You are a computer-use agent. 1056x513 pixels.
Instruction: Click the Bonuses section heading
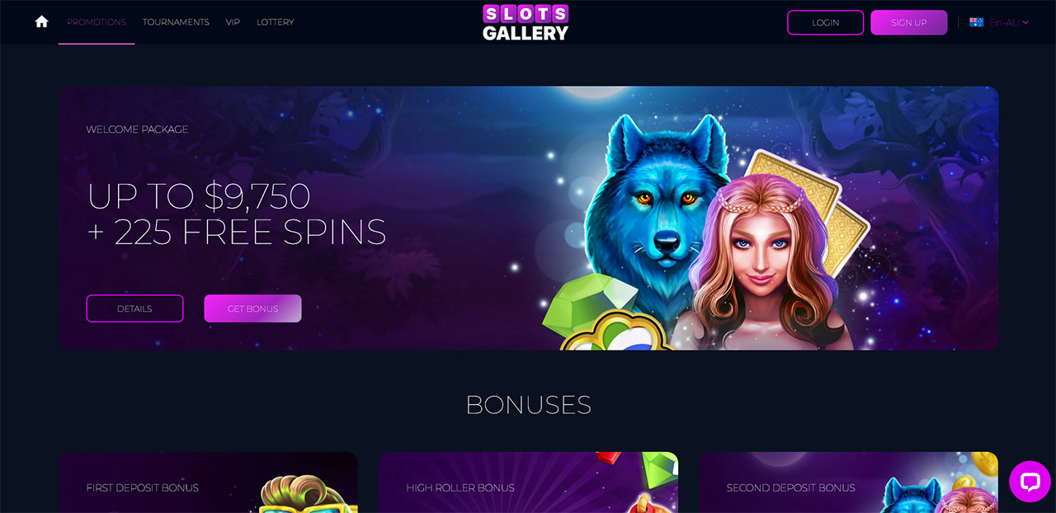(x=529, y=405)
